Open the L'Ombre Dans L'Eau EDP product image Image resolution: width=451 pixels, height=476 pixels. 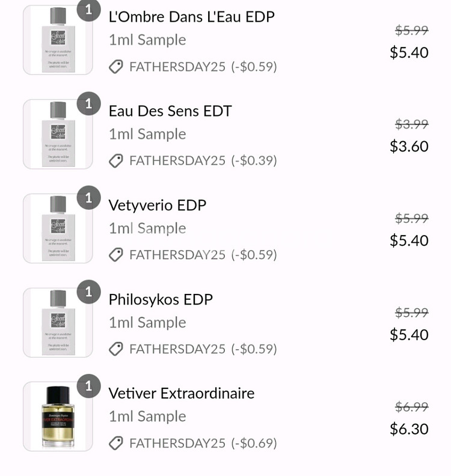click(58, 40)
